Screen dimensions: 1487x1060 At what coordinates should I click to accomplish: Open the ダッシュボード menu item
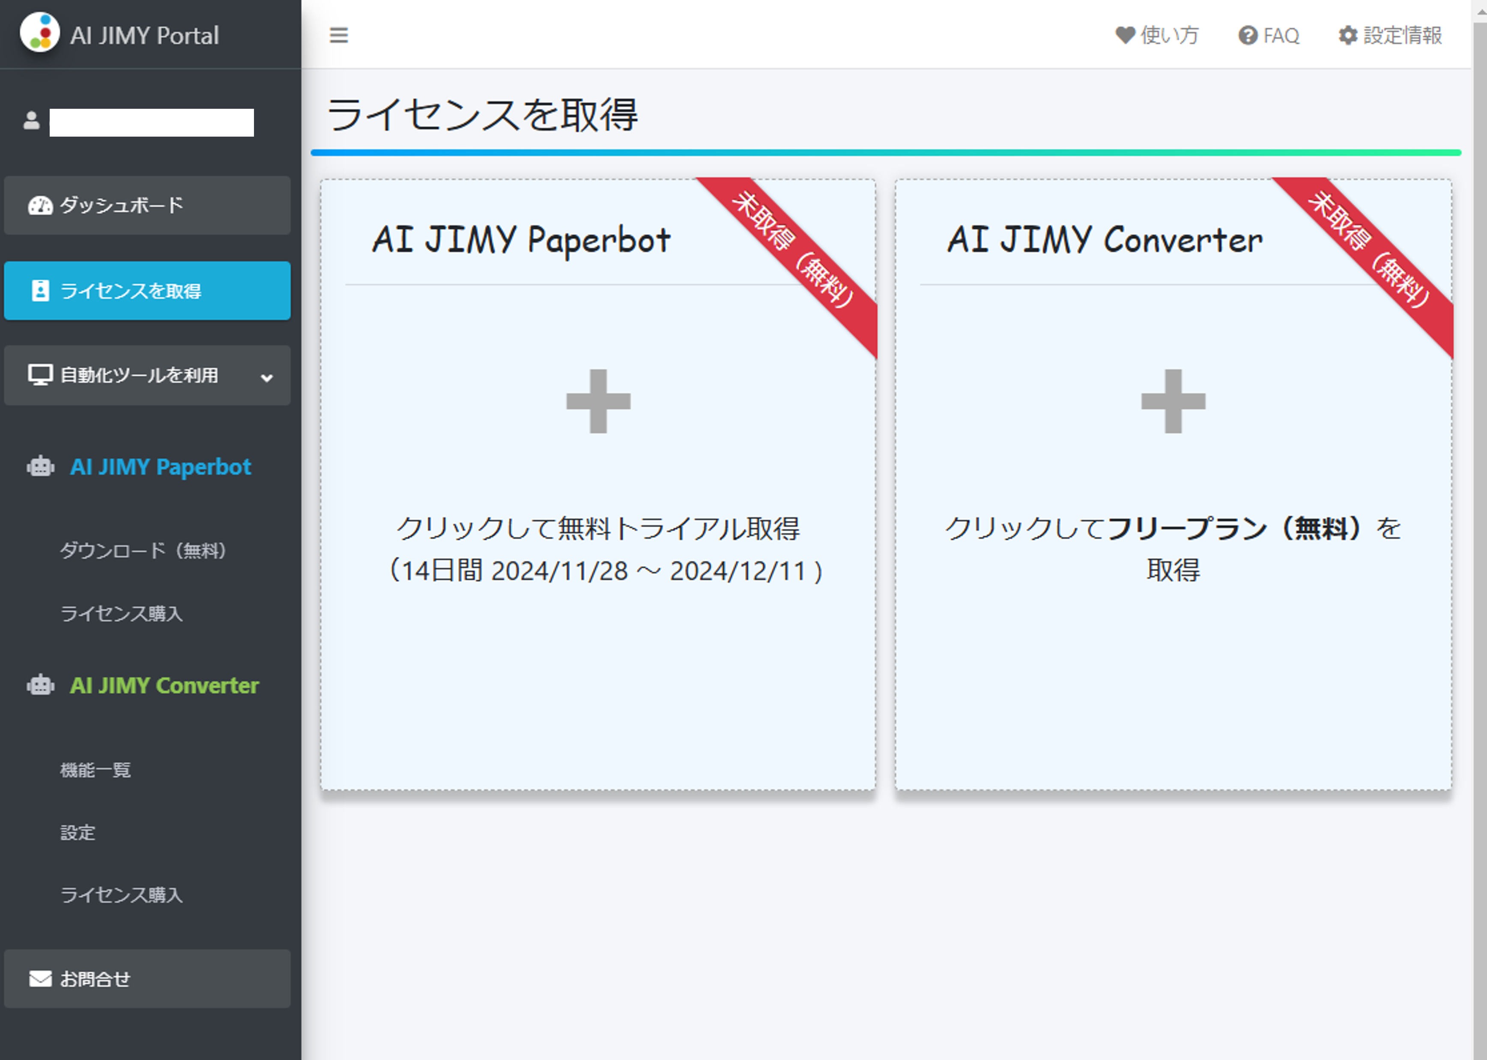point(147,206)
